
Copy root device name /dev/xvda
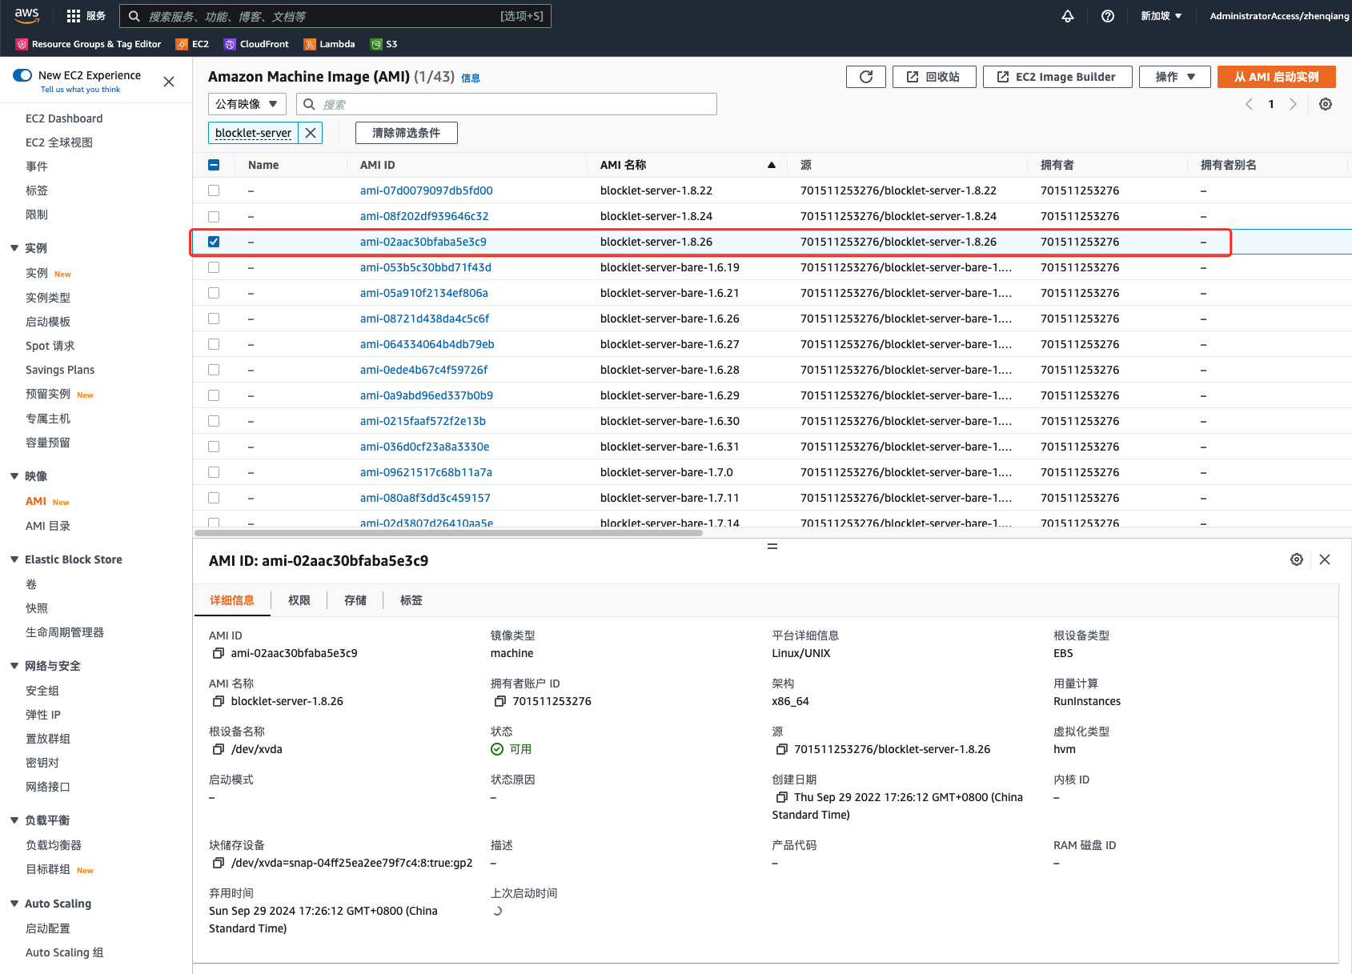pyautogui.click(x=218, y=749)
